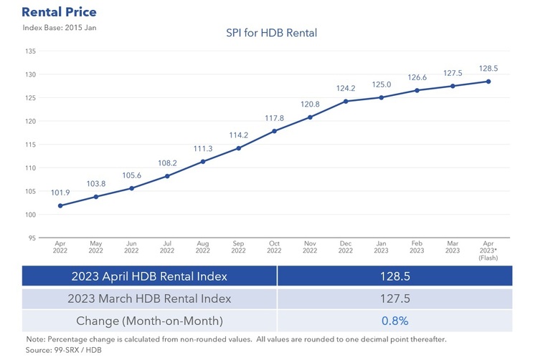Click the x-axis label 'Mar 2023'
Image resolution: width=538 pixels, height=360 pixels.
tap(453, 247)
